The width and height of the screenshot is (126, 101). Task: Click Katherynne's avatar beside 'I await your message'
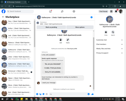point(38,83)
